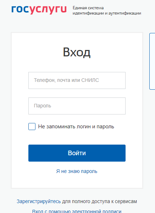Enable Не запоминать логин и пароль checkbox

(32, 127)
